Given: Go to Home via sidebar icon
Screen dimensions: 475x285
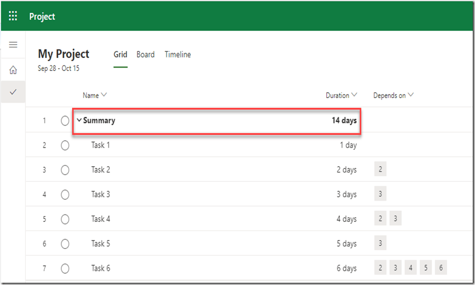Looking at the screenshot, I should 13,70.
